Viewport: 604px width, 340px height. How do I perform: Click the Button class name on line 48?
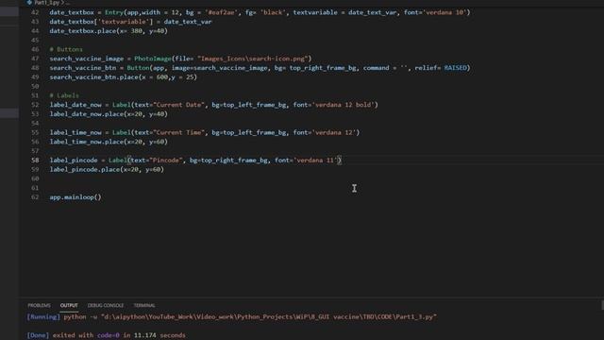pos(138,68)
